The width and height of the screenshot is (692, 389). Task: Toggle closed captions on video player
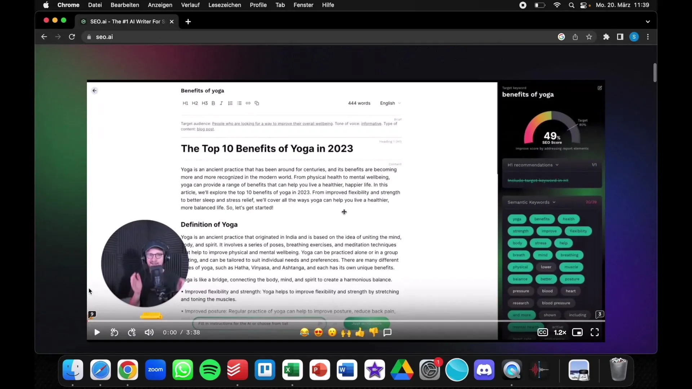542,332
